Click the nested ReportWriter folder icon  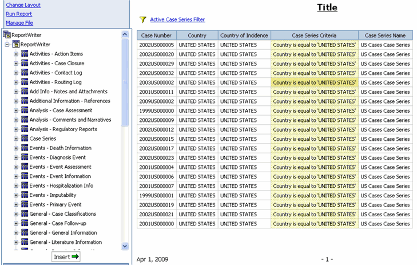16,44
